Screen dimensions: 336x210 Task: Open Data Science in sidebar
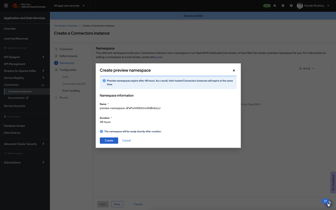coord(12,133)
